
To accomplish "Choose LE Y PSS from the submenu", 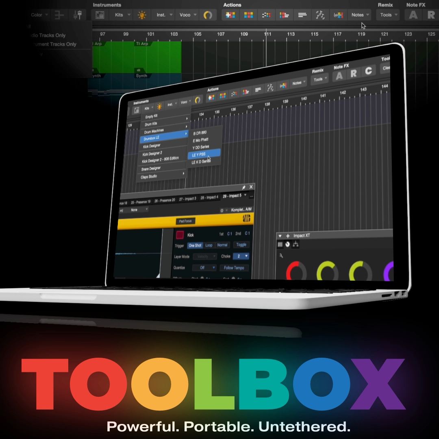I will [x=204, y=154].
